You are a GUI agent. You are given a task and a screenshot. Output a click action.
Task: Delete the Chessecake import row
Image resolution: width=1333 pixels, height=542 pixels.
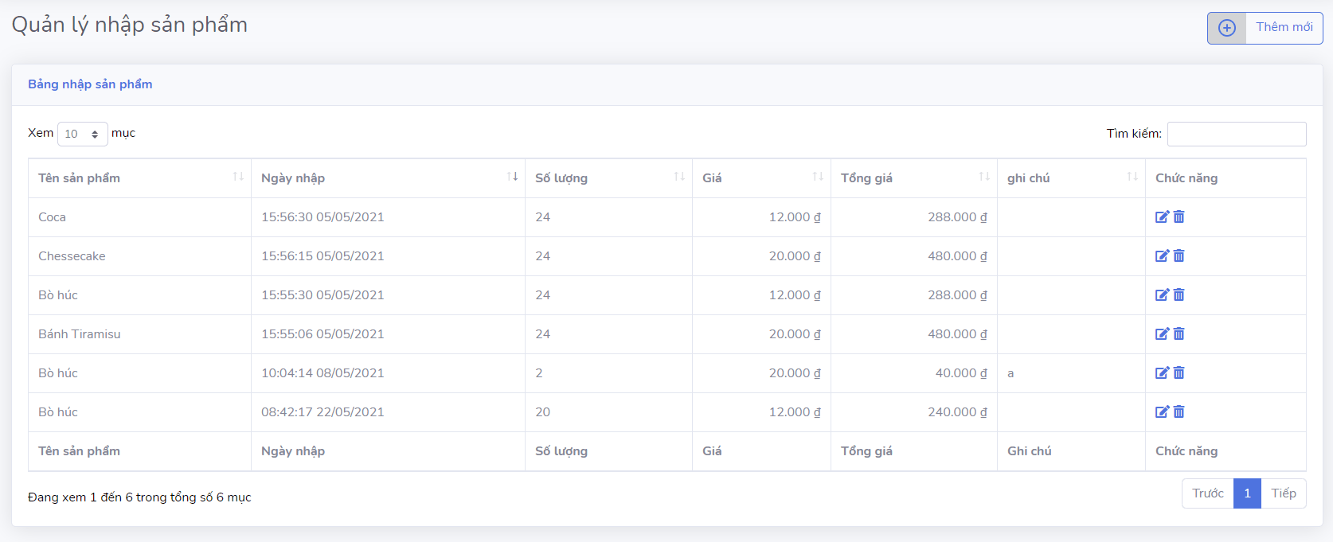point(1179,255)
